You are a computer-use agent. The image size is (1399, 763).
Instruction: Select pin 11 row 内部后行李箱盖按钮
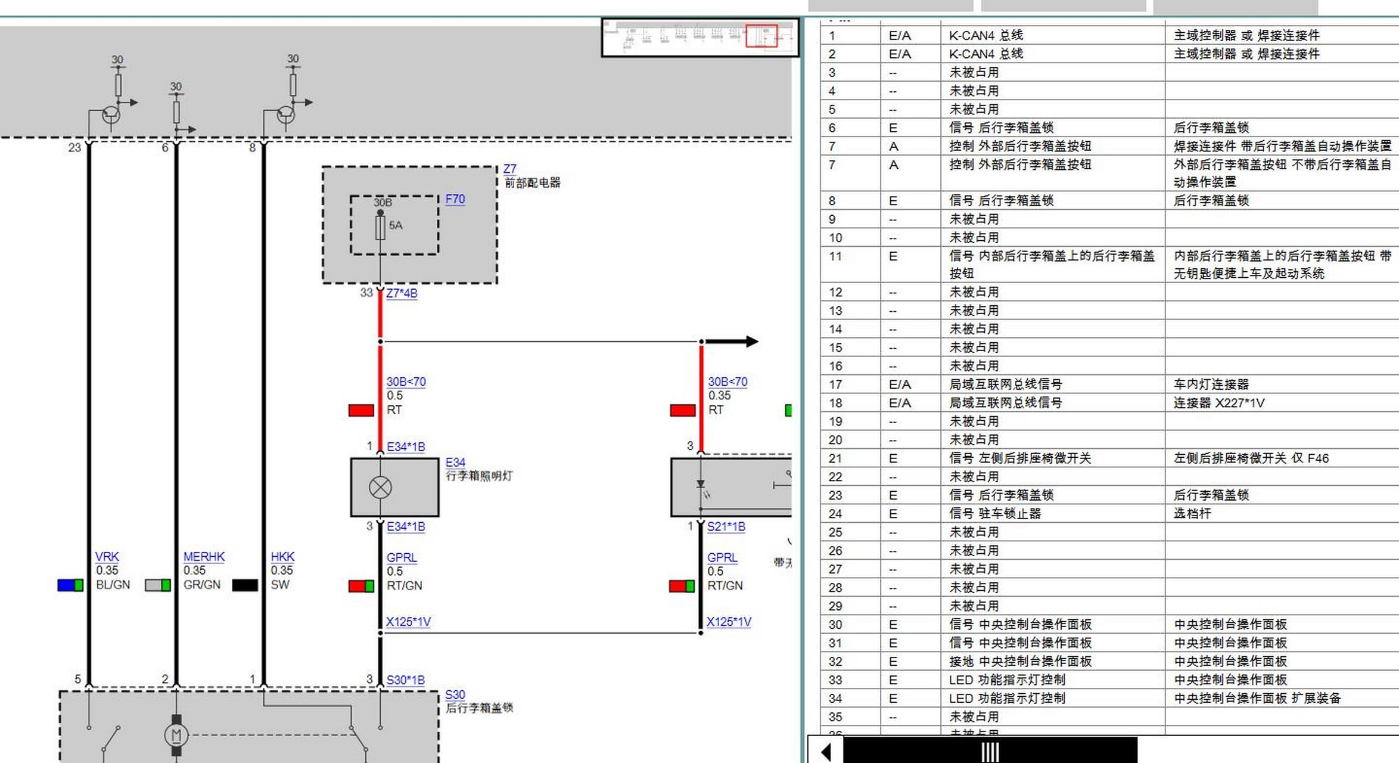click(1109, 265)
